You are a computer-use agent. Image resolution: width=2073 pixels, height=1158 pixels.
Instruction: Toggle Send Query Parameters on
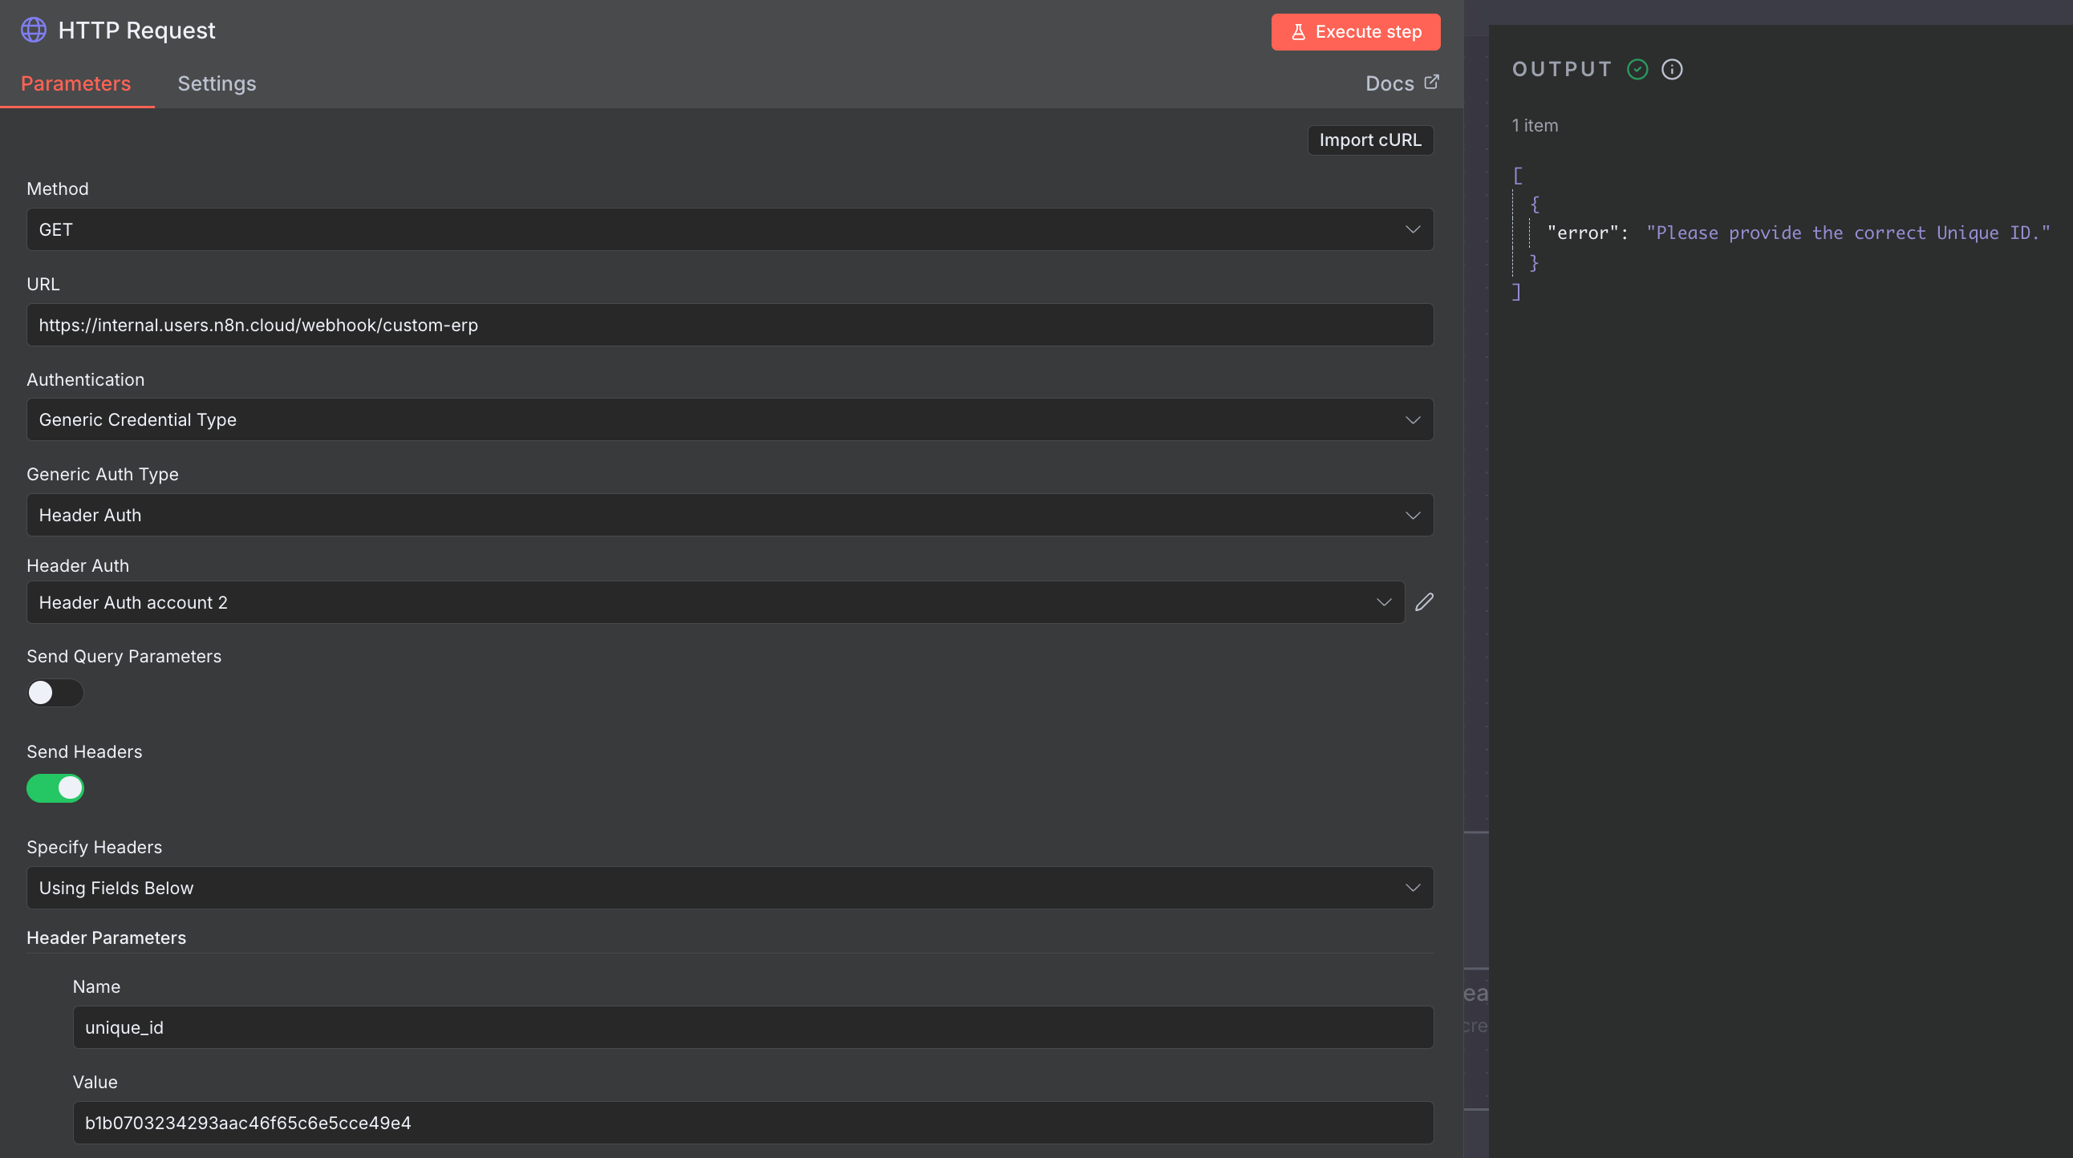(x=55, y=693)
